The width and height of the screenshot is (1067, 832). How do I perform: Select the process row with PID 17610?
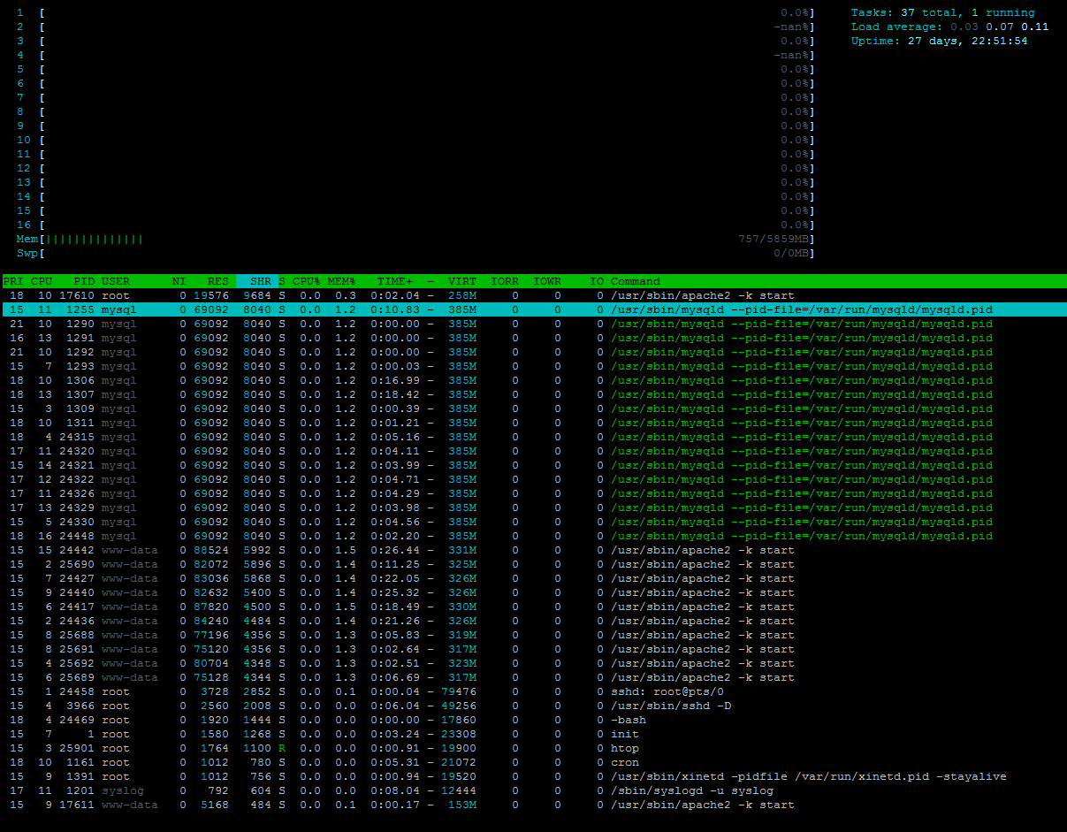[x=533, y=295]
